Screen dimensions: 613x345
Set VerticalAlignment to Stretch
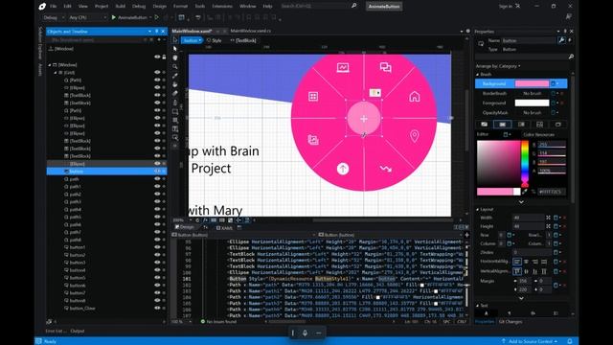pos(544,271)
